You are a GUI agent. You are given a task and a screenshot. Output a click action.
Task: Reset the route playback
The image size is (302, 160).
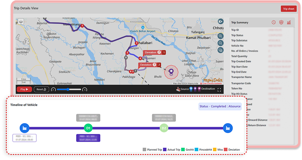pos(41,89)
